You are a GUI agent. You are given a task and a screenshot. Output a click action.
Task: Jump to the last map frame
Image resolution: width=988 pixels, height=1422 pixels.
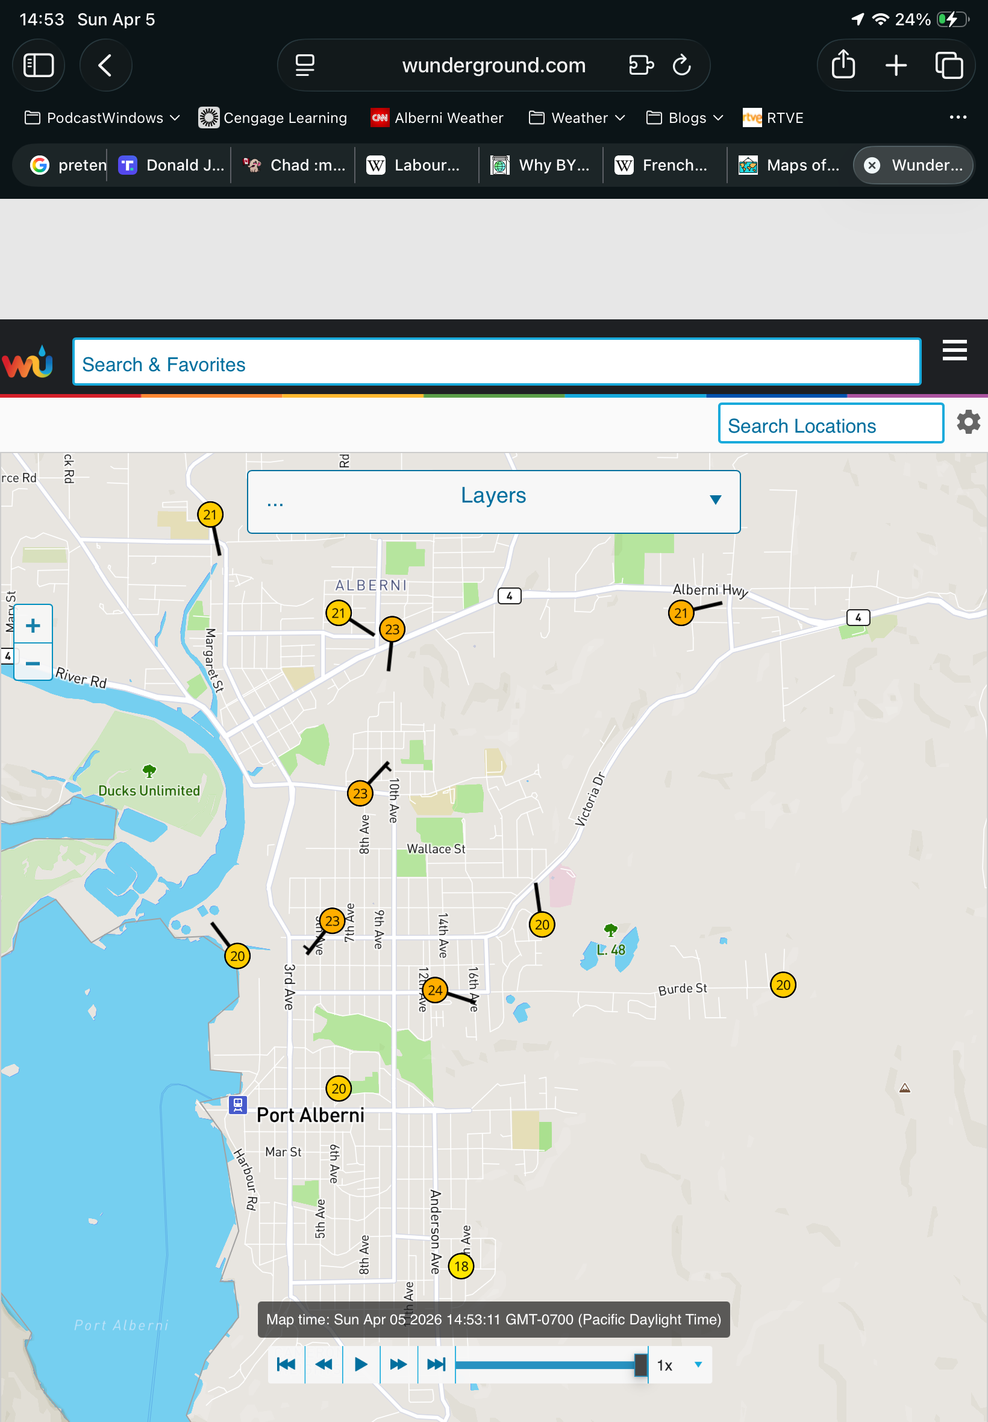[436, 1364]
